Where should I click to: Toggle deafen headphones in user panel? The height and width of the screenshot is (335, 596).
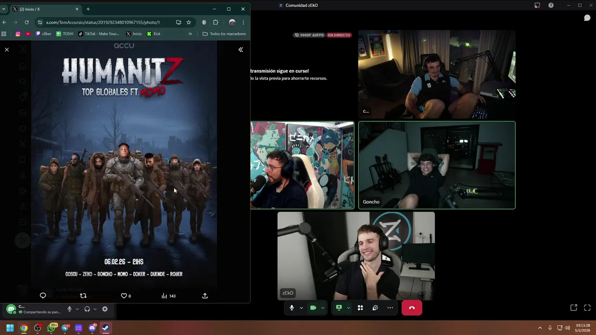coord(87,309)
